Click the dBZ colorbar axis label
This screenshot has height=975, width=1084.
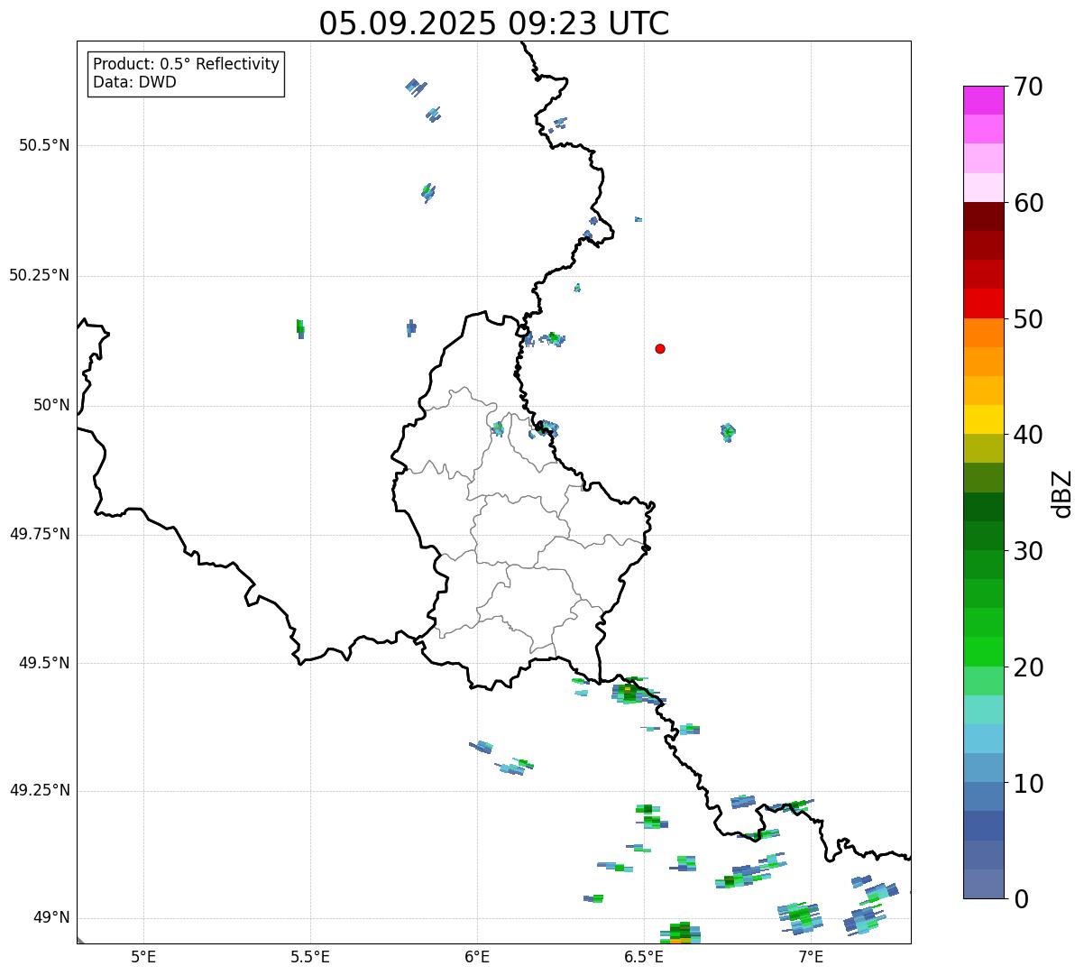(x=1062, y=493)
